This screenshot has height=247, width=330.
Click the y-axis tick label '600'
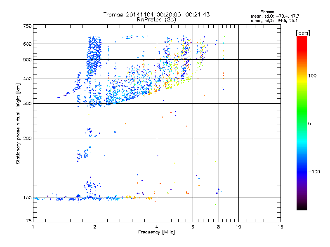click(x=27, y=44)
